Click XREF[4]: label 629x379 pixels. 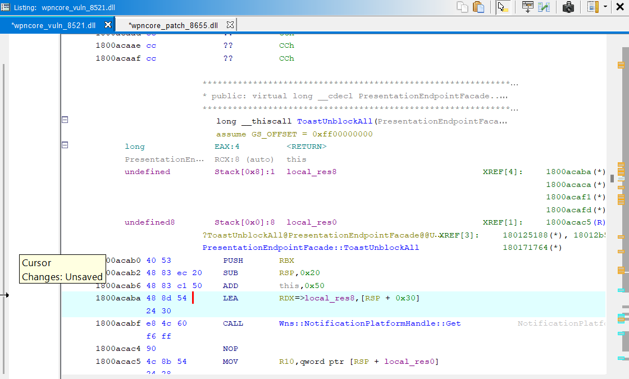click(503, 172)
